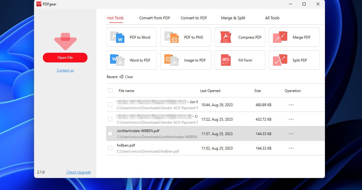Check the box next to fw8ben.pdf
Image resolution: width=362 pixels, height=190 pixels.
(110, 148)
